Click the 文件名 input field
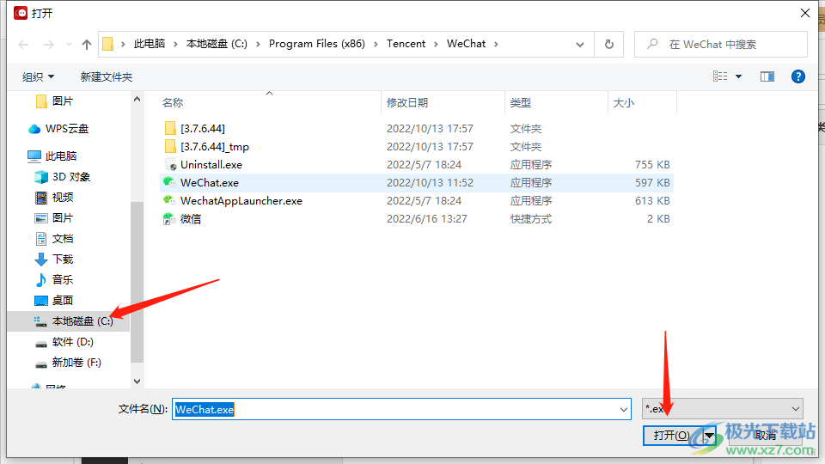 (x=401, y=409)
